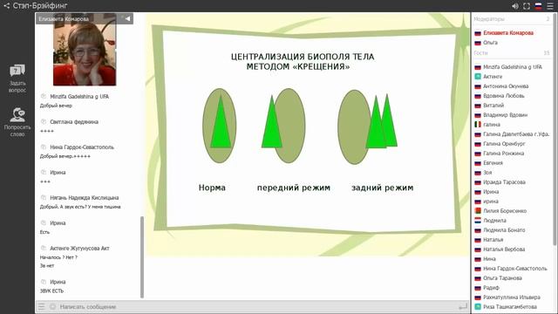Click the Попросить слово icon

pyautogui.click(x=17, y=114)
